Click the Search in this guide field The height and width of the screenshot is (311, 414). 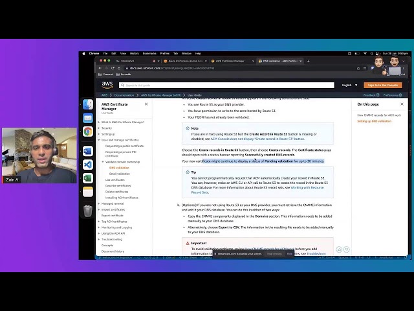click(x=226, y=85)
